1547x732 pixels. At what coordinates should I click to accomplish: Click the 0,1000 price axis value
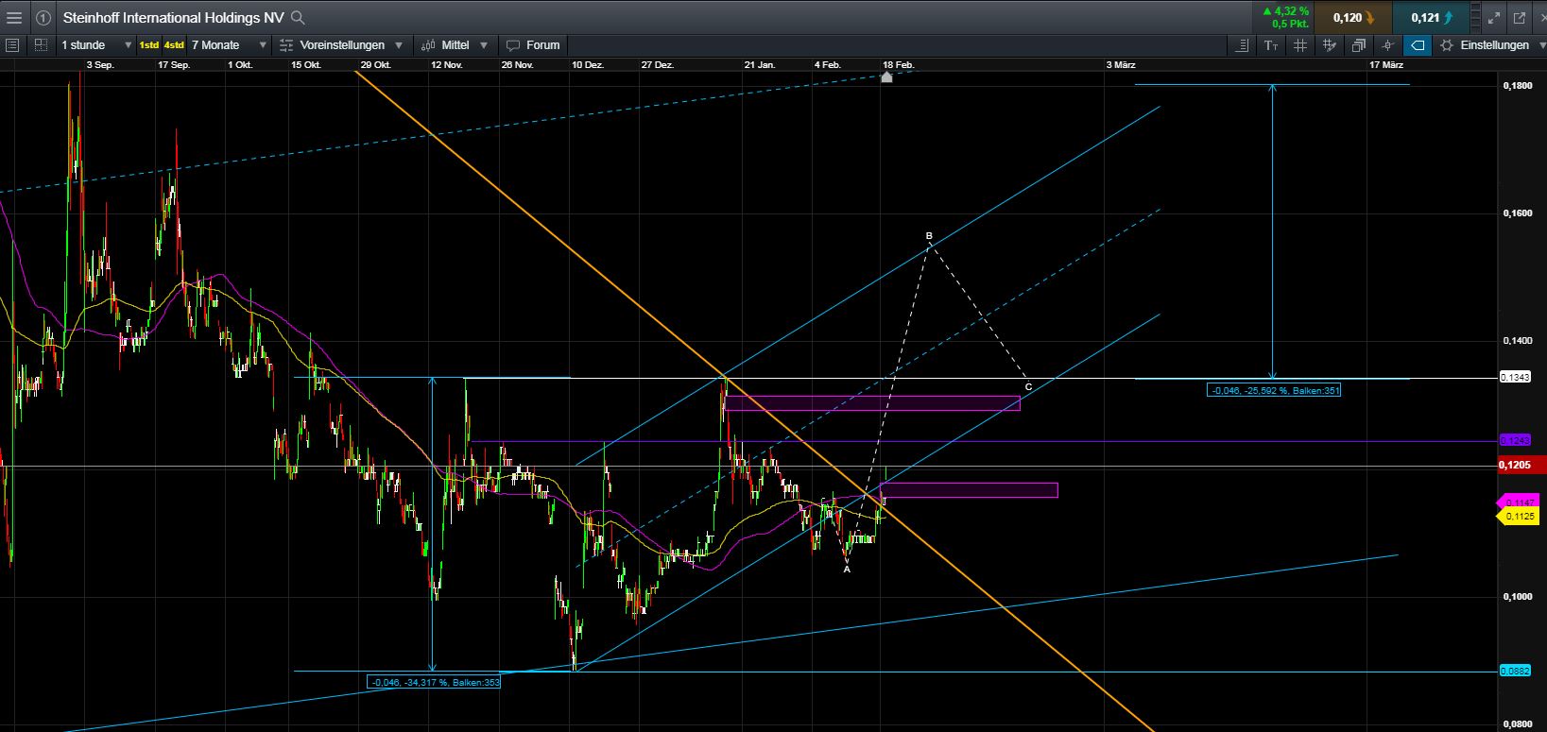pos(1517,596)
